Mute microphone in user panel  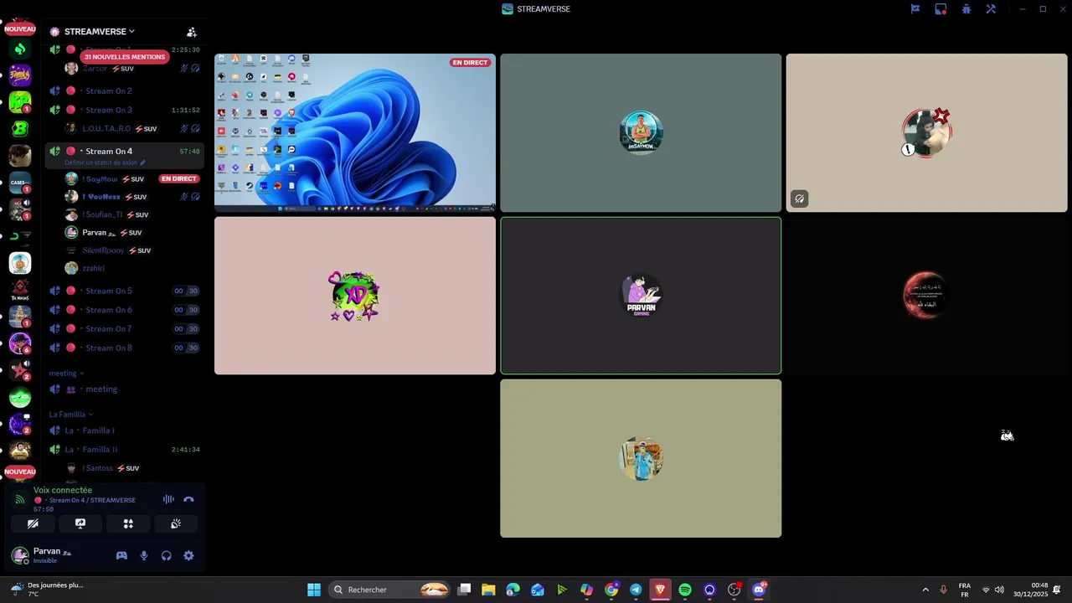pyautogui.click(x=144, y=555)
